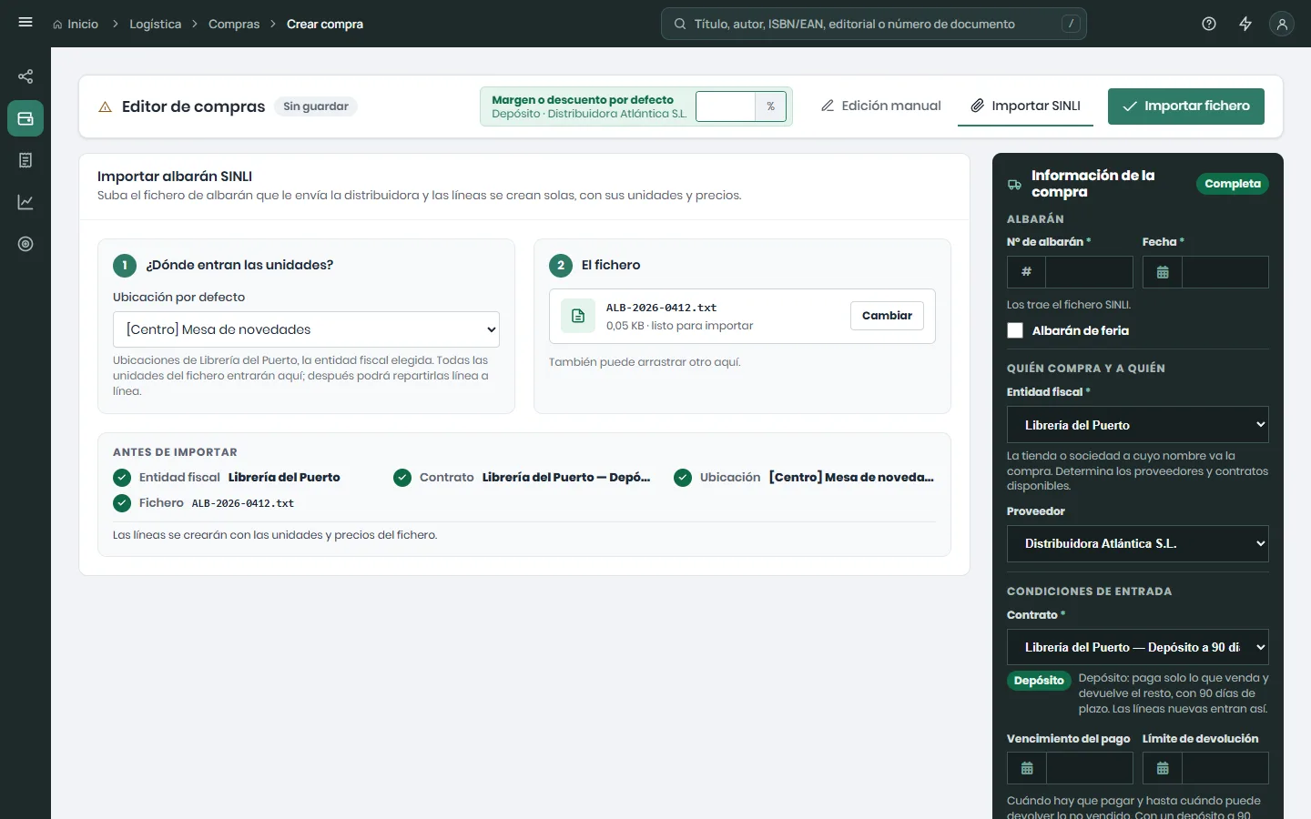The image size is (1311, 819).
Task: Open the chart statistics sidebar icon
Action: [25, 202]
